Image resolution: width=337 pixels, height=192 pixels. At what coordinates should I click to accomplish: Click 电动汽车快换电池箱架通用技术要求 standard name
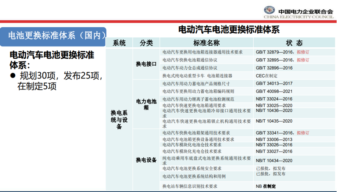point(196,133)
